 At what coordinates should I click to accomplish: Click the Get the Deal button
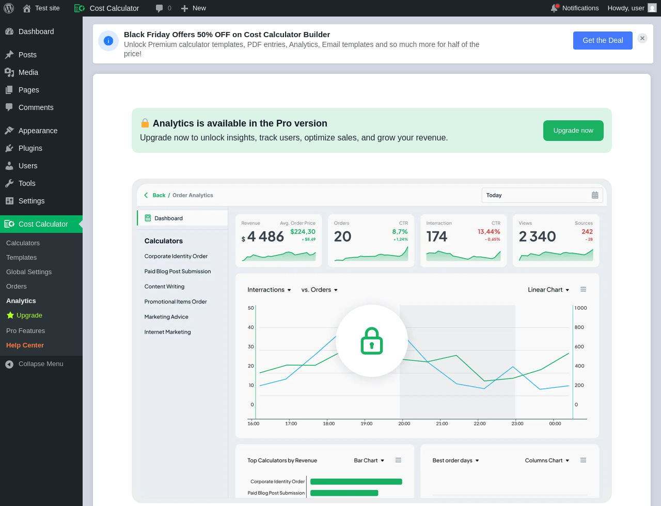pyautogui.click(x=603, y=40)
